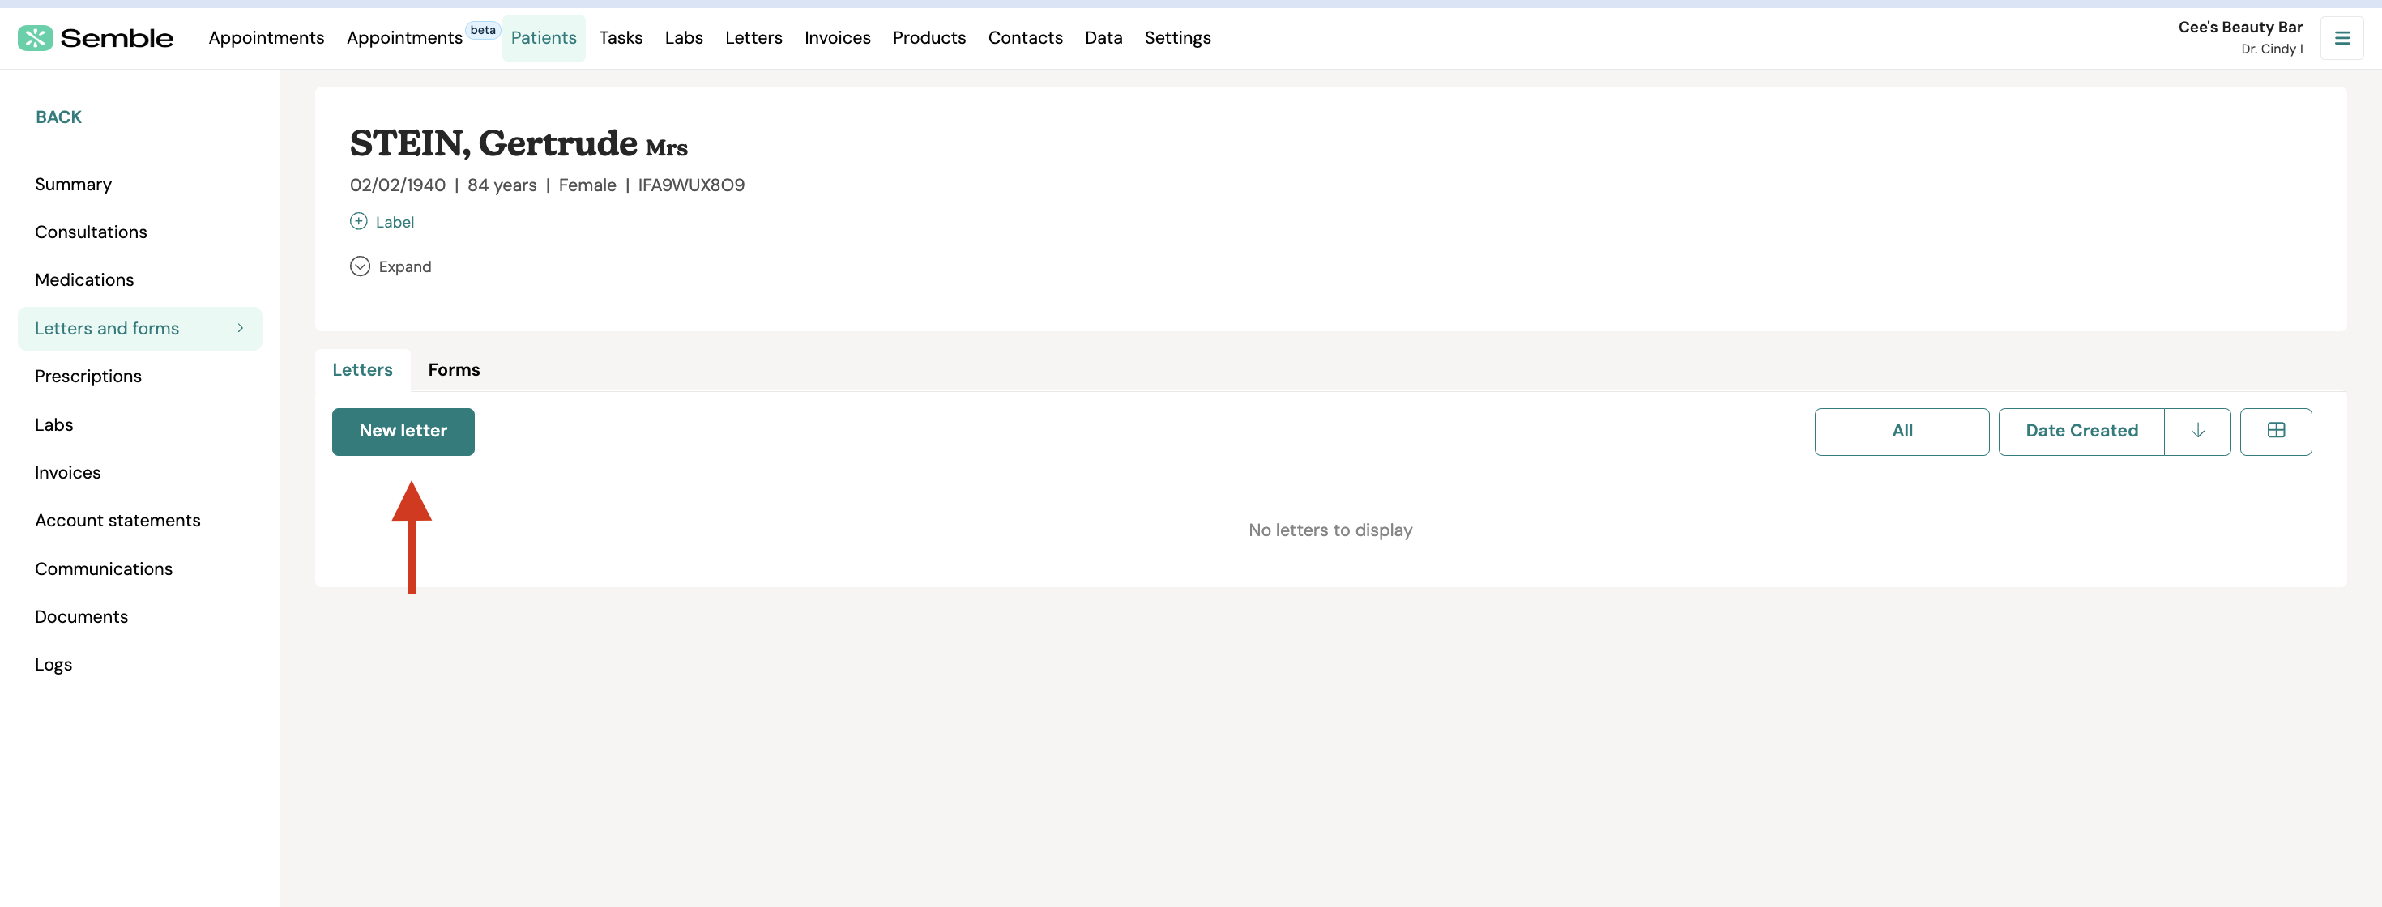Open Labs in the patient sidebar
The image size is (2382, 907).
[53, 424]
